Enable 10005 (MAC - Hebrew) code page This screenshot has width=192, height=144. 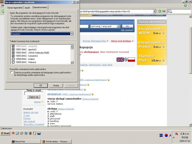[x=13, y=62]
